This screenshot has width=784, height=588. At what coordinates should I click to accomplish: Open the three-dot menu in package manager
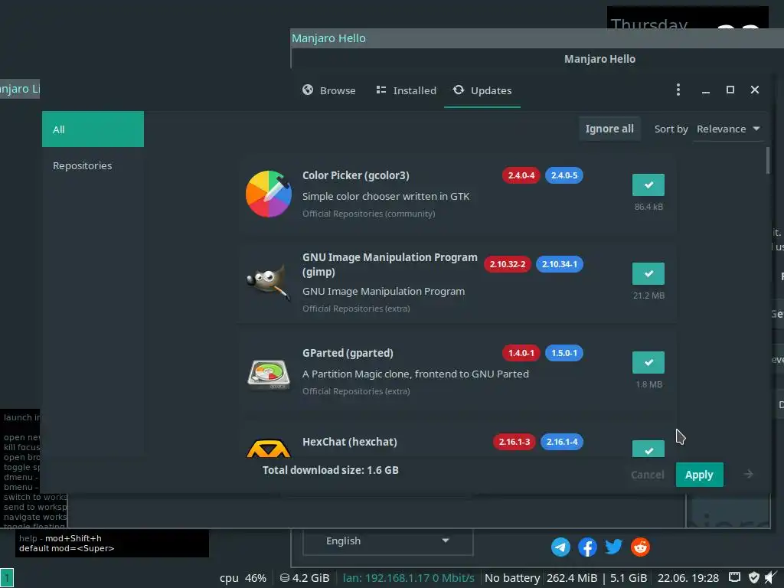[x=678, y=90]
